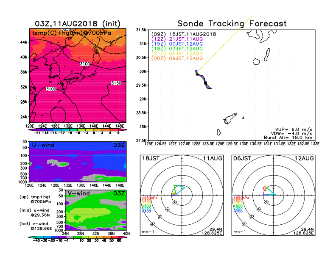Select the green "(18Z) 03JST,12AUG" legend entry
Image resolution: width=336 pixels, height=259 pixels.
tap(177, 49)
